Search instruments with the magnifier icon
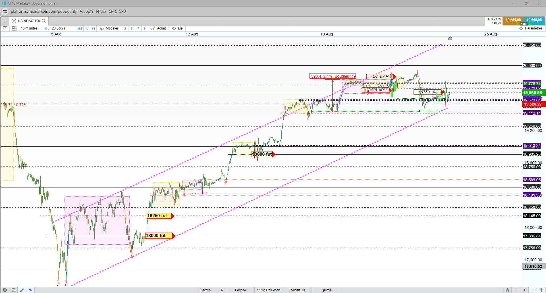 point(44,21)
